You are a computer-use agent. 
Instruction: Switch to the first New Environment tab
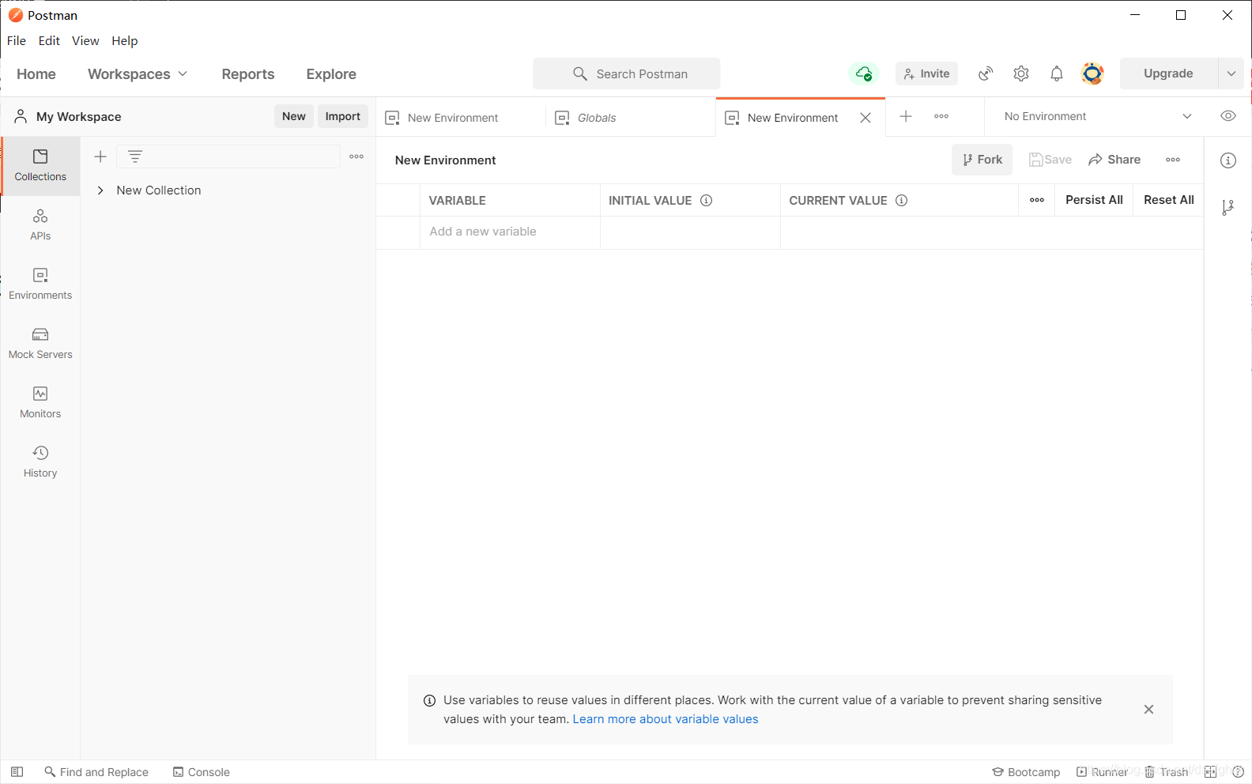(460, 118)
